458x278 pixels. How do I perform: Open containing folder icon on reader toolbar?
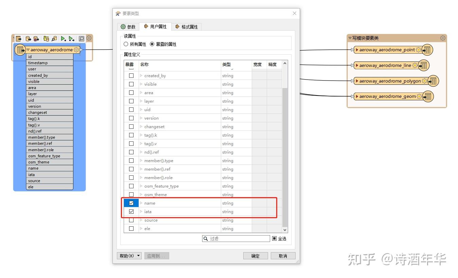[46, 38]
